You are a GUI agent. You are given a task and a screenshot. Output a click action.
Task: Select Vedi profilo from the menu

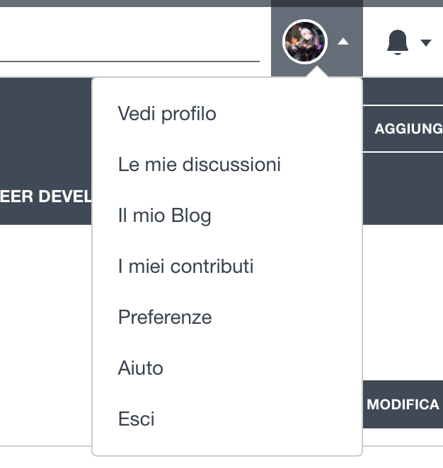[167, 114]
